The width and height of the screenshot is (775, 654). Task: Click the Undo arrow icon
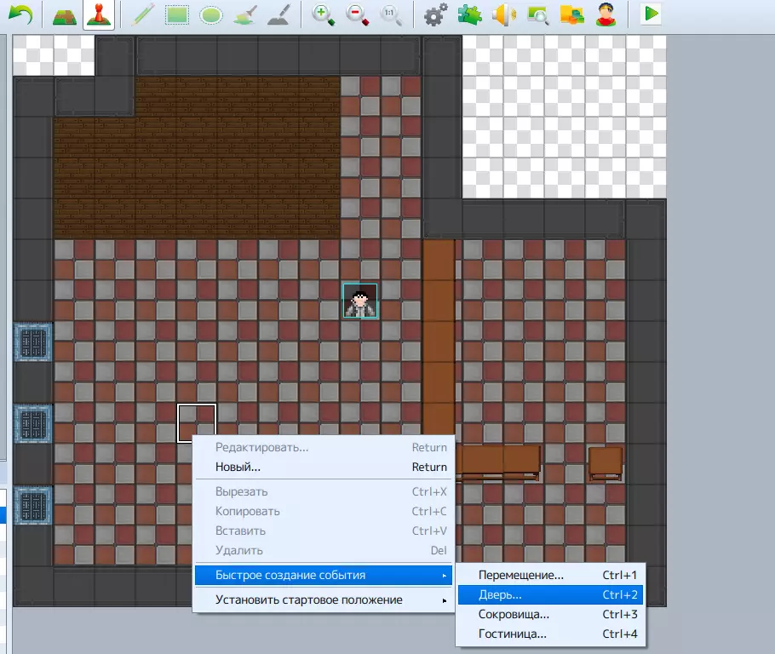20,14
